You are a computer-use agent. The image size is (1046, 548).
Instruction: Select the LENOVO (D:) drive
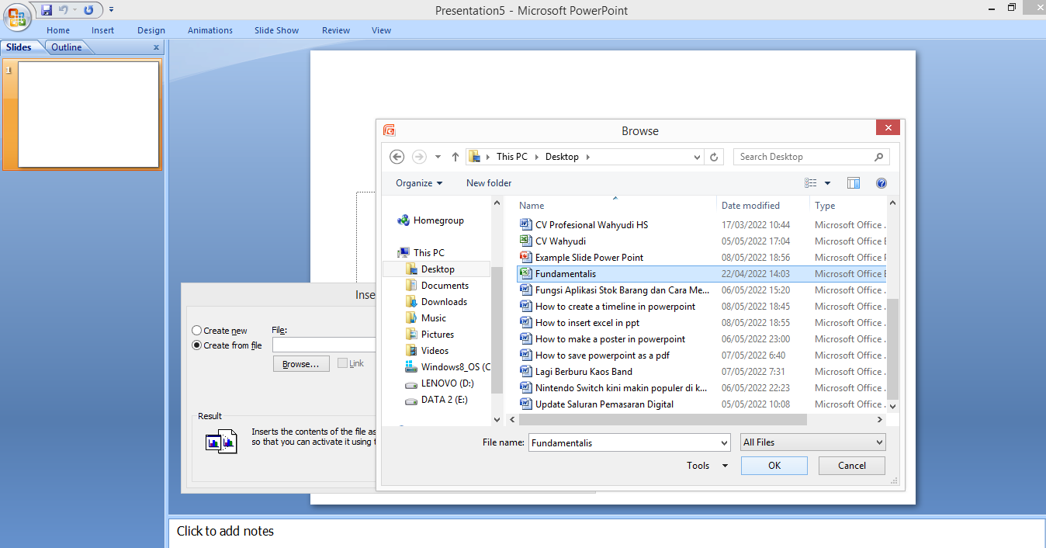click(447, 383)
